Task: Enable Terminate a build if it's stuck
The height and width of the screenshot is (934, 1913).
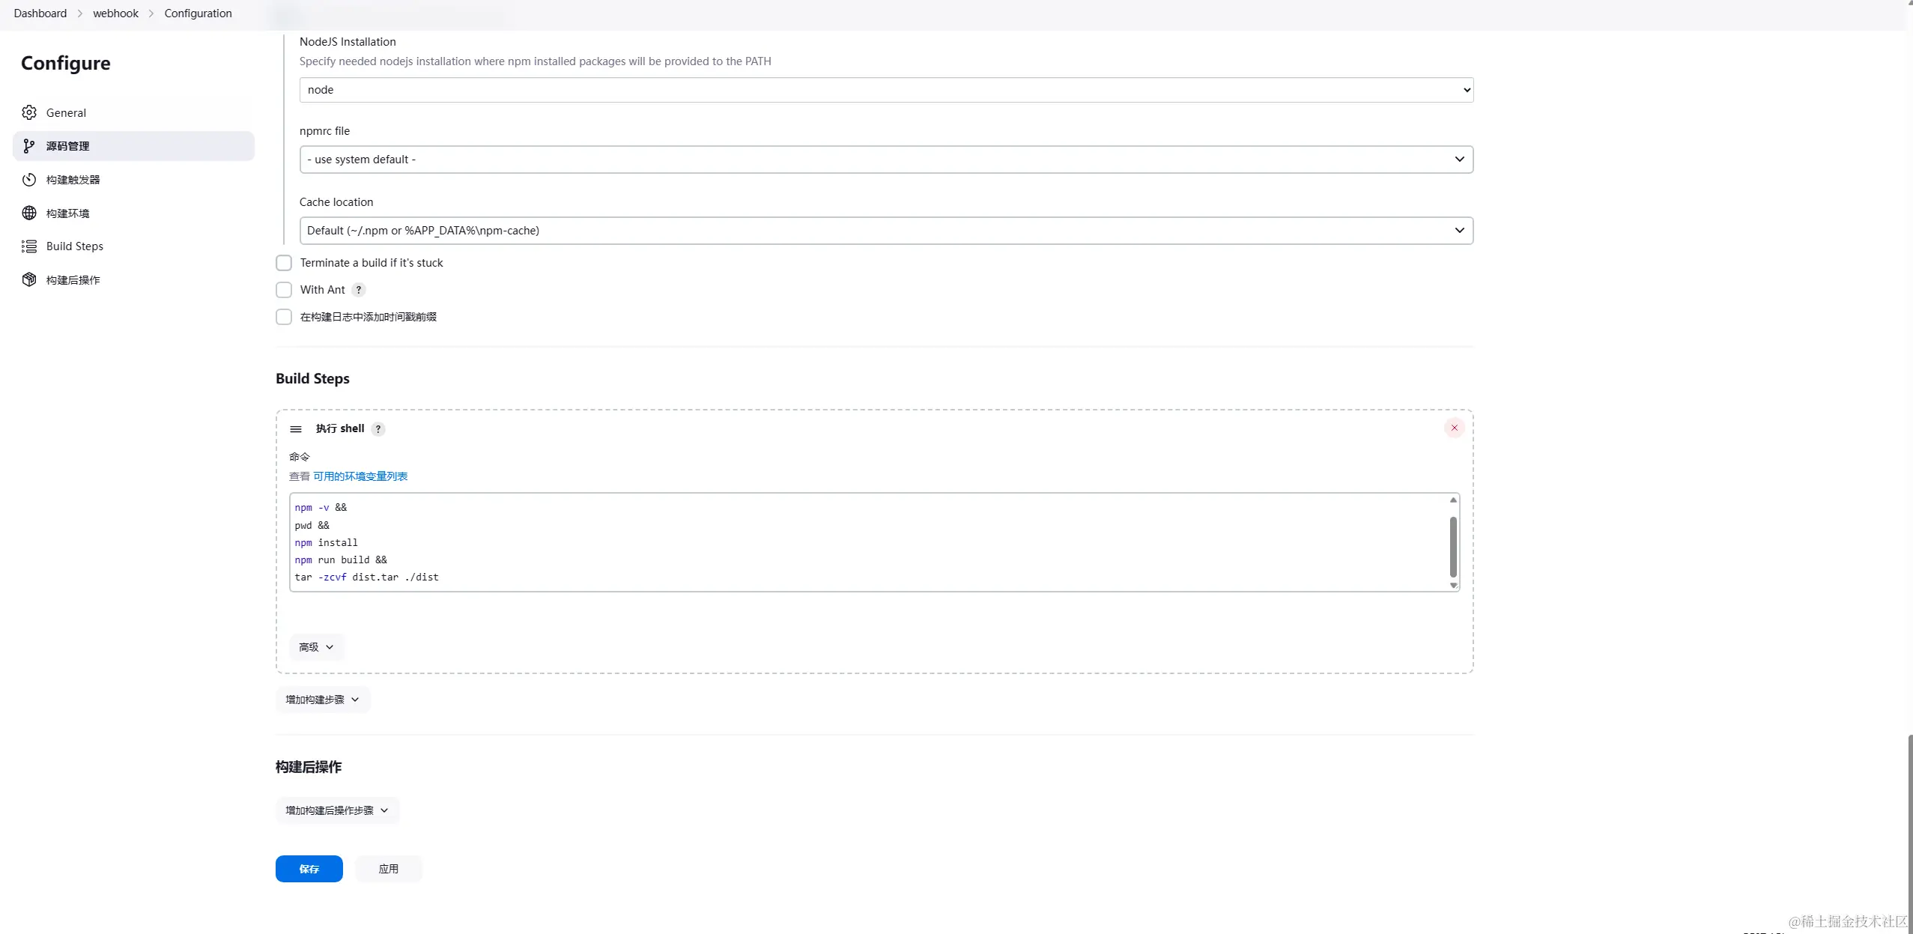Action: [284, 263]
